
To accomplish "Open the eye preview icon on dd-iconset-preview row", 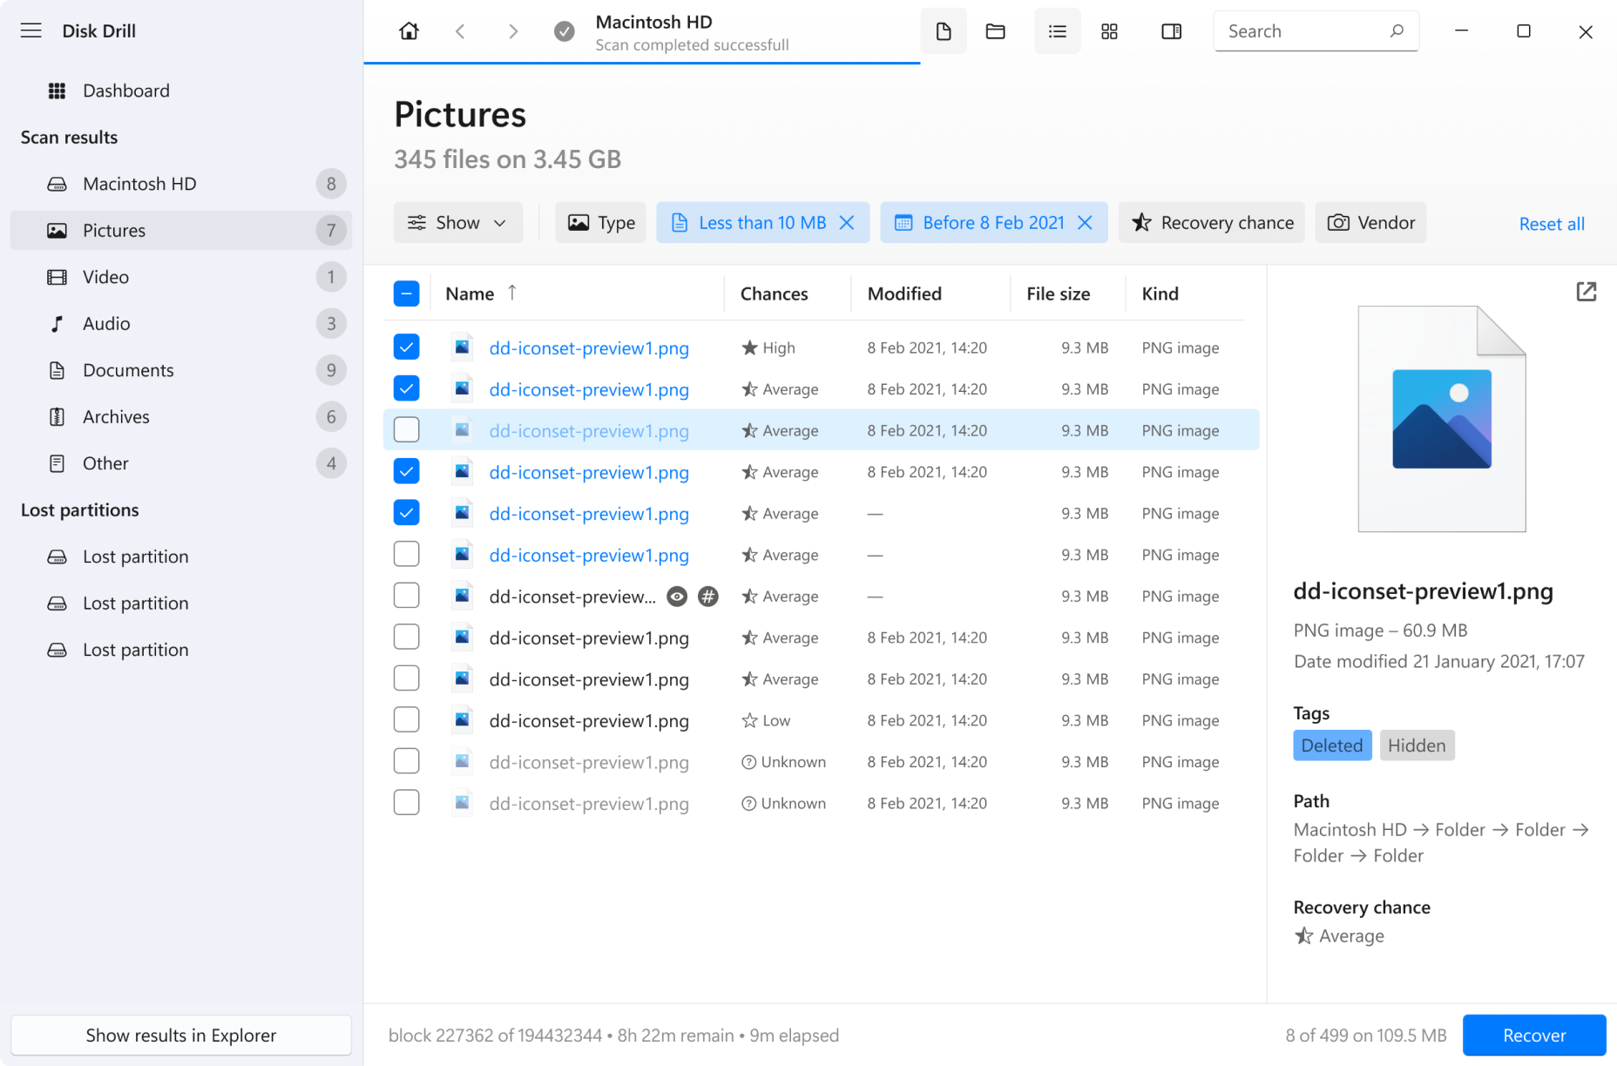I will [x=677, y=596].
